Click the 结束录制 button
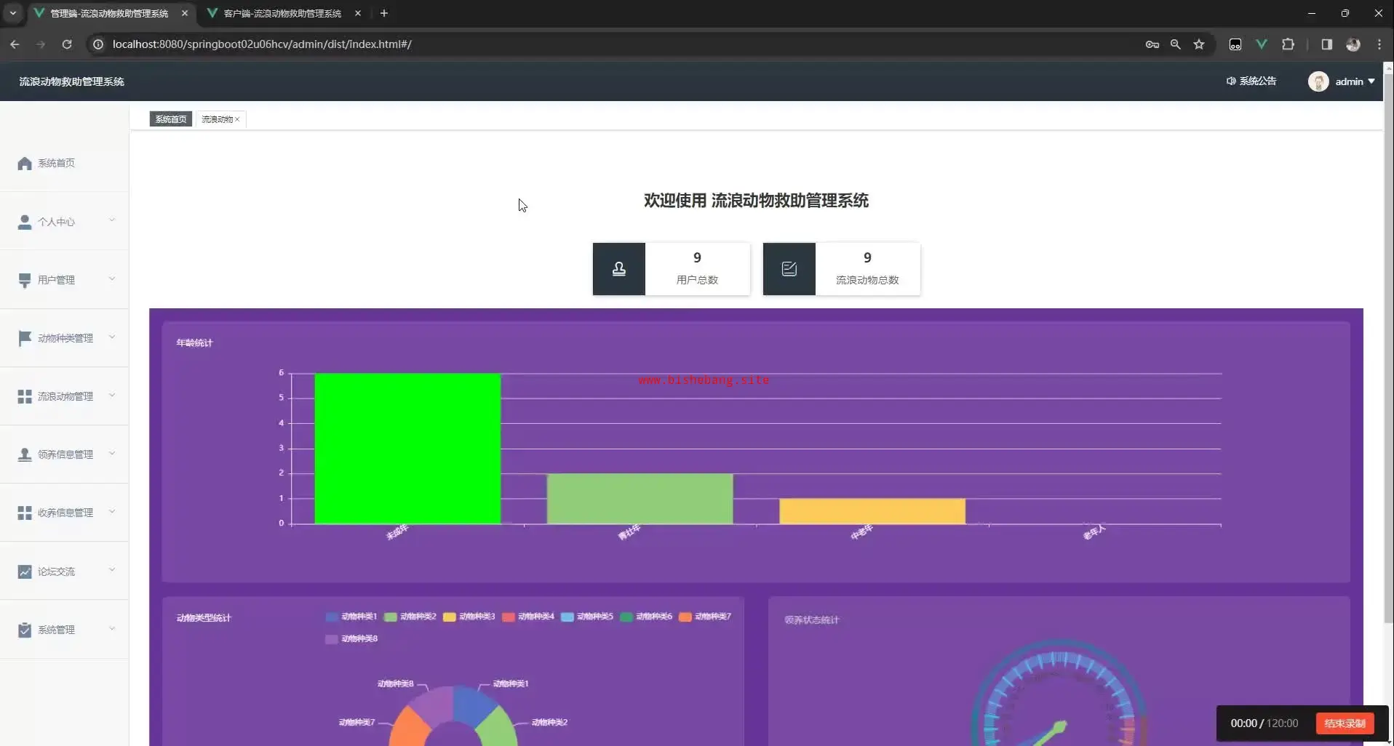This screenshot has width=1394, height=746. pos(1345,723)
